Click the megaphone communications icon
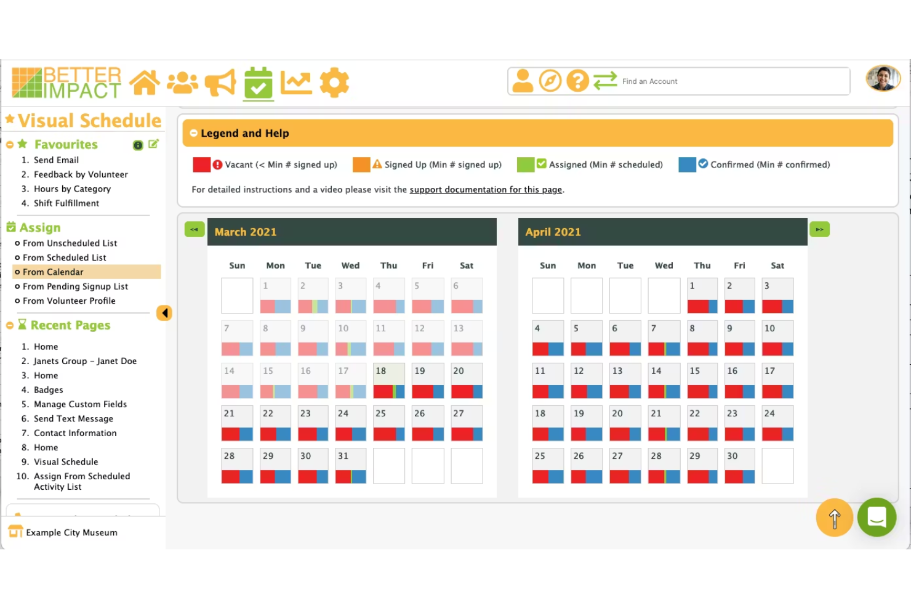 (x=219, y=81)
